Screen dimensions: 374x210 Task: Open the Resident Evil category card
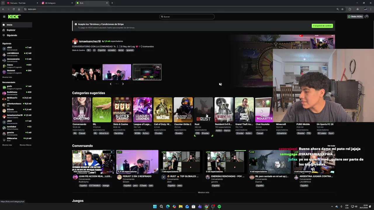(224, 110)
